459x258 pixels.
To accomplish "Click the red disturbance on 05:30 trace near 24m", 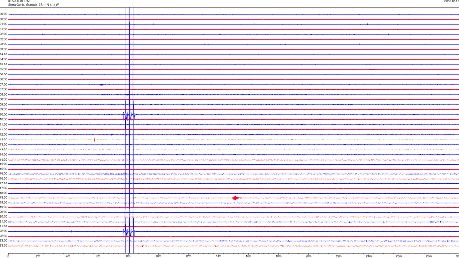I will pyautogui.click(x=373, y=69).
